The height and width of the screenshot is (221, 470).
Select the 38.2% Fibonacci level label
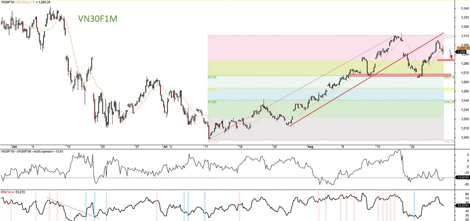coord(212,77)
